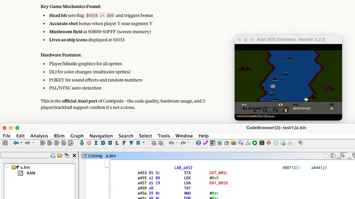Jump to next label with L icon
This screenshot has width=355, height=199.
pyautogui.click(x=117, y=143)
